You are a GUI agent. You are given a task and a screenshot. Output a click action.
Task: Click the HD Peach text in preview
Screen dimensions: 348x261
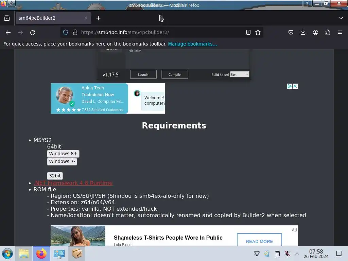135,51
